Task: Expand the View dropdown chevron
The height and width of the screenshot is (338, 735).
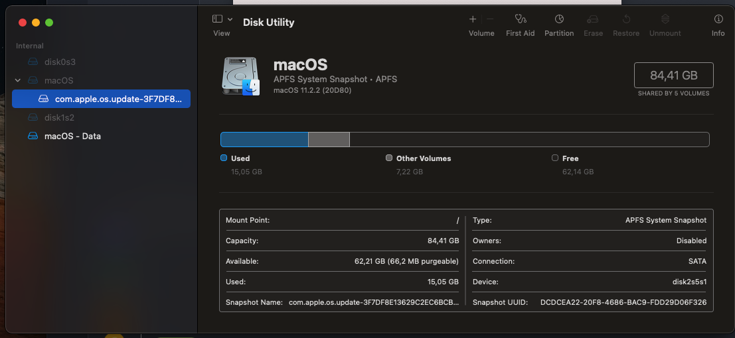Action: pyautogui.click(x=230, y=19)
